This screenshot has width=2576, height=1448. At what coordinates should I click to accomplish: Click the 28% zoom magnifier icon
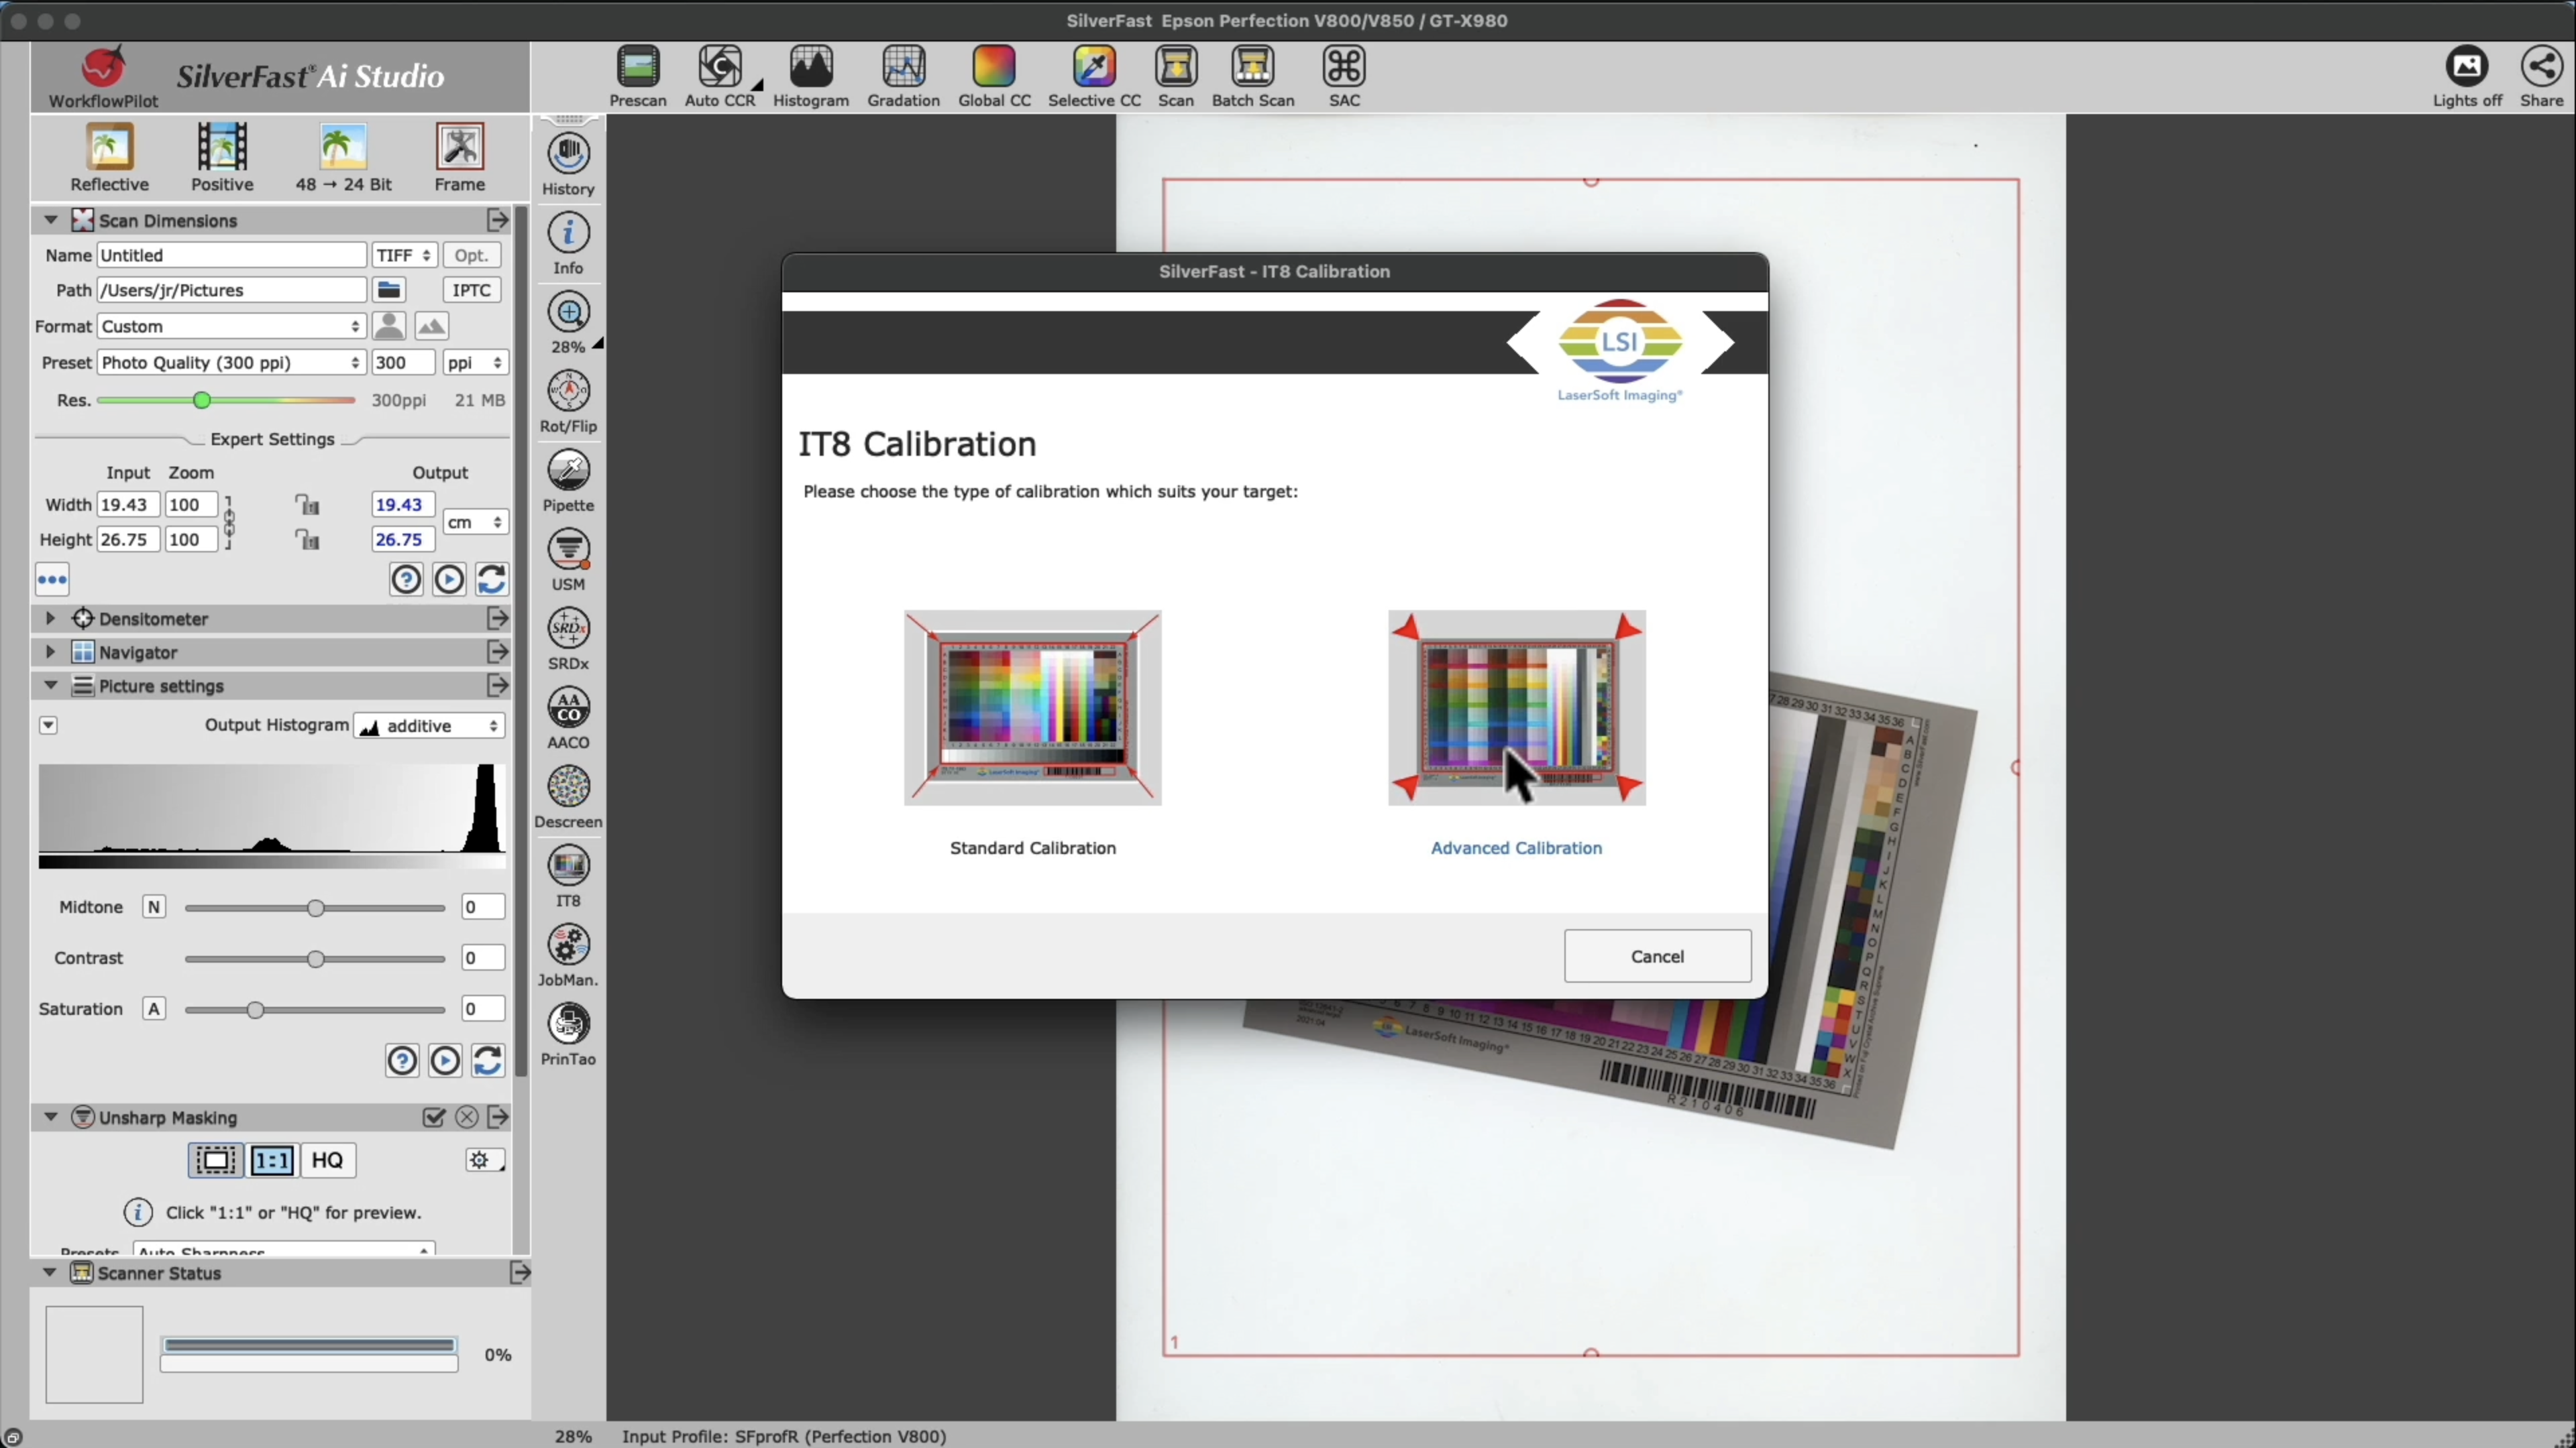point(569,313)
